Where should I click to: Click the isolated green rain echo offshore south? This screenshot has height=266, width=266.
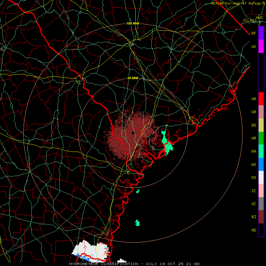click(137, 223)
